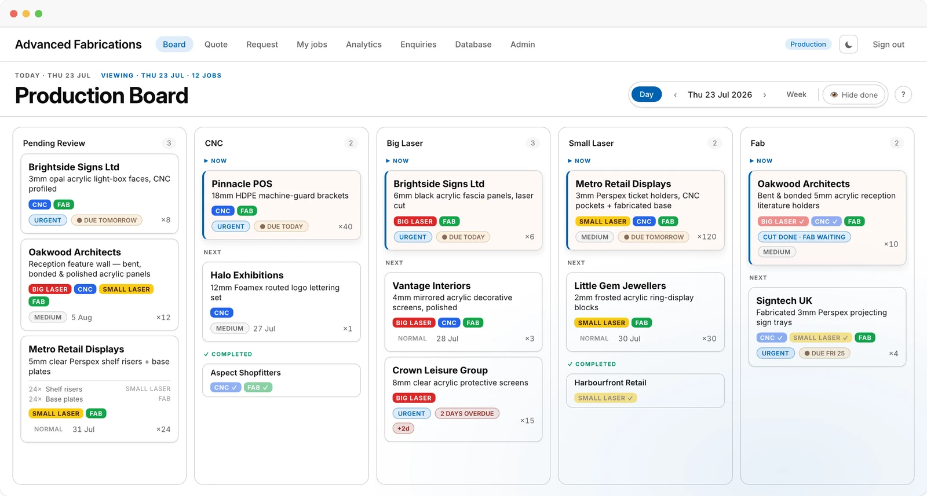Click VIEWING · THU 23 JUL · 12 JOBS label
This screenshot has width=927, height=496.
coord(161,75)
